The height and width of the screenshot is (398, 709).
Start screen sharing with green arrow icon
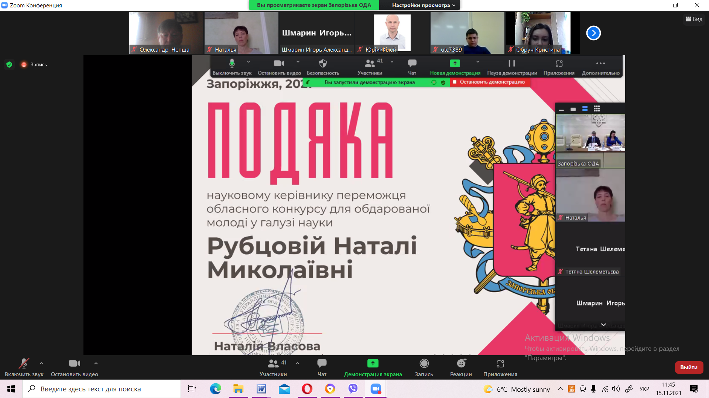tap(373, 364)
